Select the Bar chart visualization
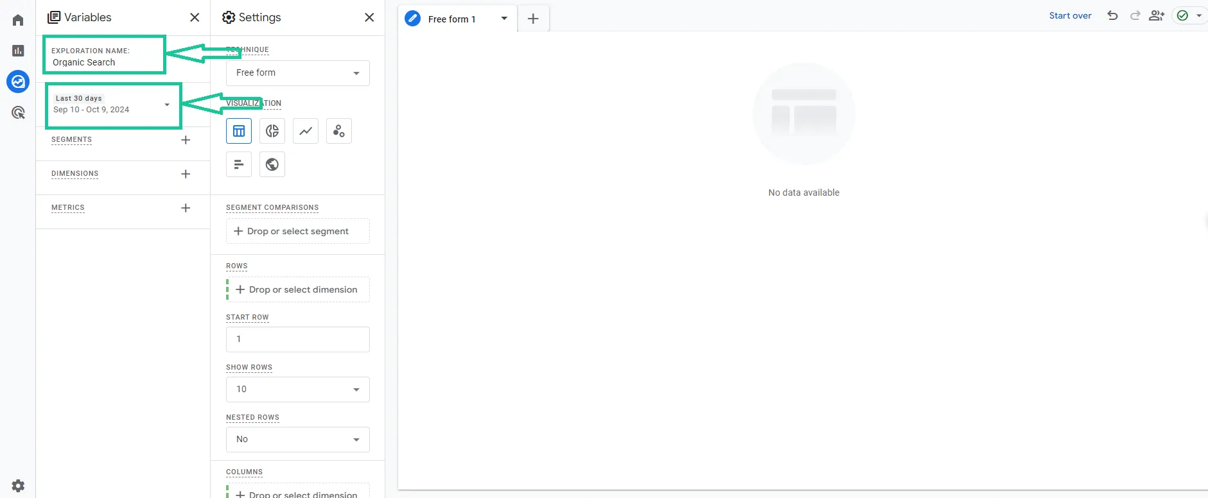The width and height of the screenshot is (1208, 498). pos(239,164)
